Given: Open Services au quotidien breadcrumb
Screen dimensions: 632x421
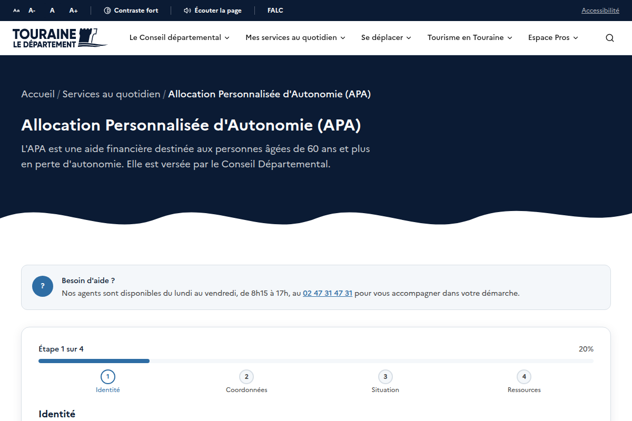Looking at the screenshot, I should [x=111, y=94].
